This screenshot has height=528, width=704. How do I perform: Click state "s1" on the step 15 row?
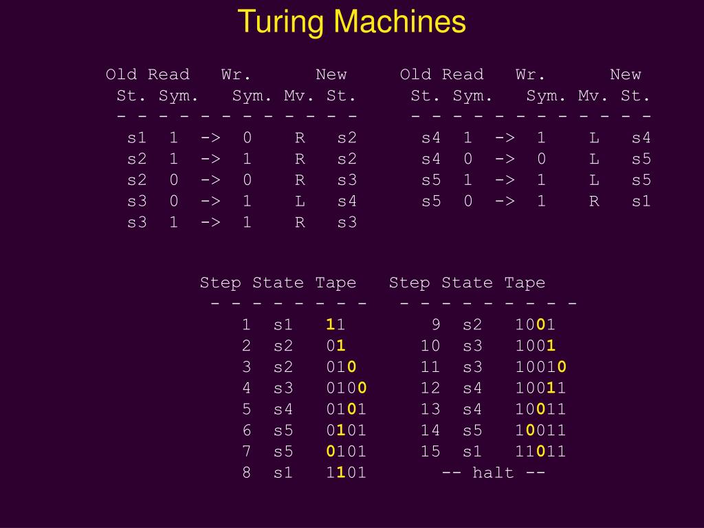tap(472, 451)
